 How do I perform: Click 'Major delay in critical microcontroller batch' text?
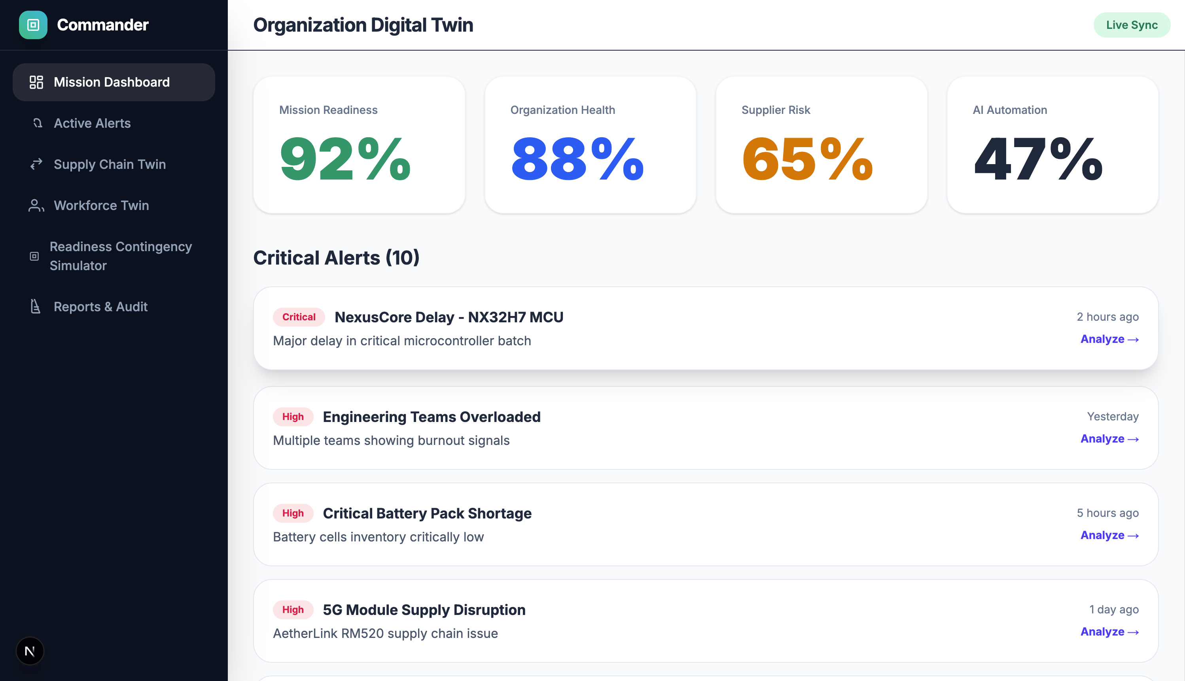tap(402, 340)
